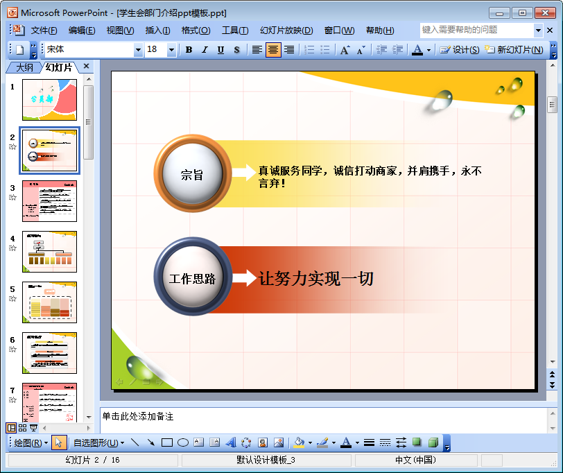Apply font color from formatting toolbar

pos(417,49)
